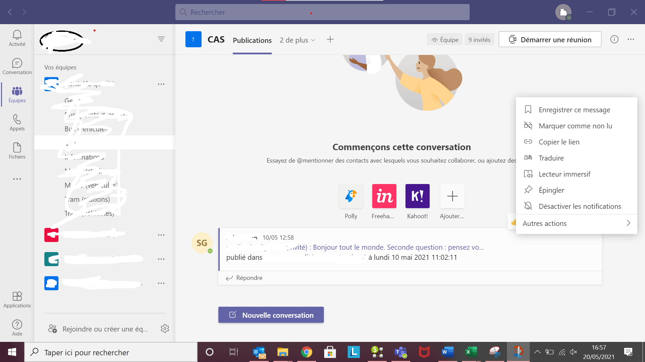Click the Rechercher search field

point(322,12)
